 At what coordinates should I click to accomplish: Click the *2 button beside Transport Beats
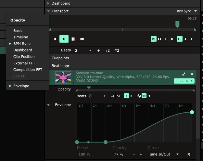(117, 50)
